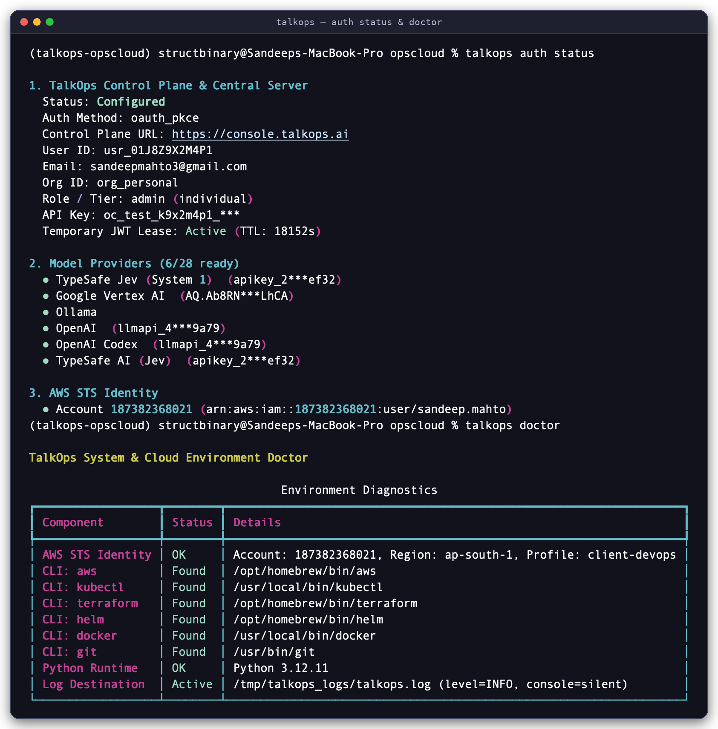Click the 'Configured' status value
718x729 pixels.
coord(131,102)
